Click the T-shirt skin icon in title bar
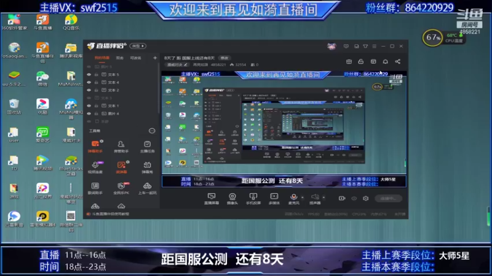 tap(365, 47)
